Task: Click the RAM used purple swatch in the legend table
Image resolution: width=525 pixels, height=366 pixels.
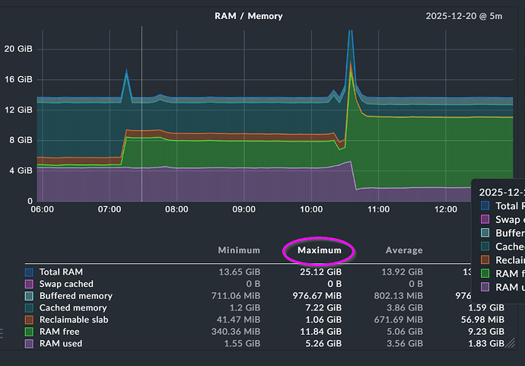Action: 30,344
